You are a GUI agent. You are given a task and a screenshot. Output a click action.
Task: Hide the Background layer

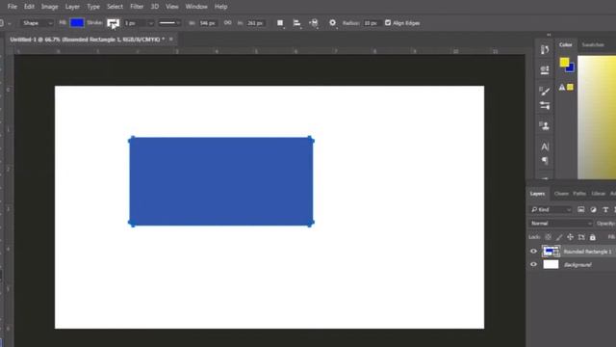[x=533, y=264]
